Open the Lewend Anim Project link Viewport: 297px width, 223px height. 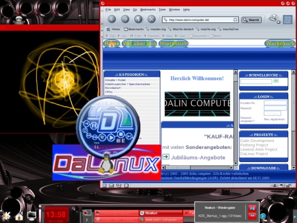[x=258, y=149]
